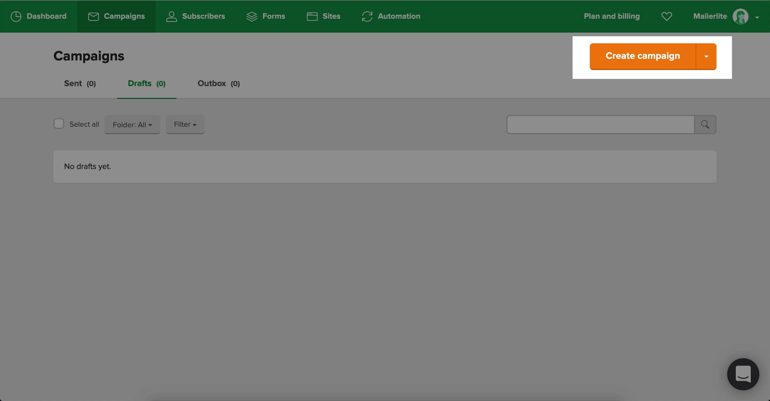Open Plan and billing page
Viewport: 770px width, 401px height.
(x=611, y=16)
